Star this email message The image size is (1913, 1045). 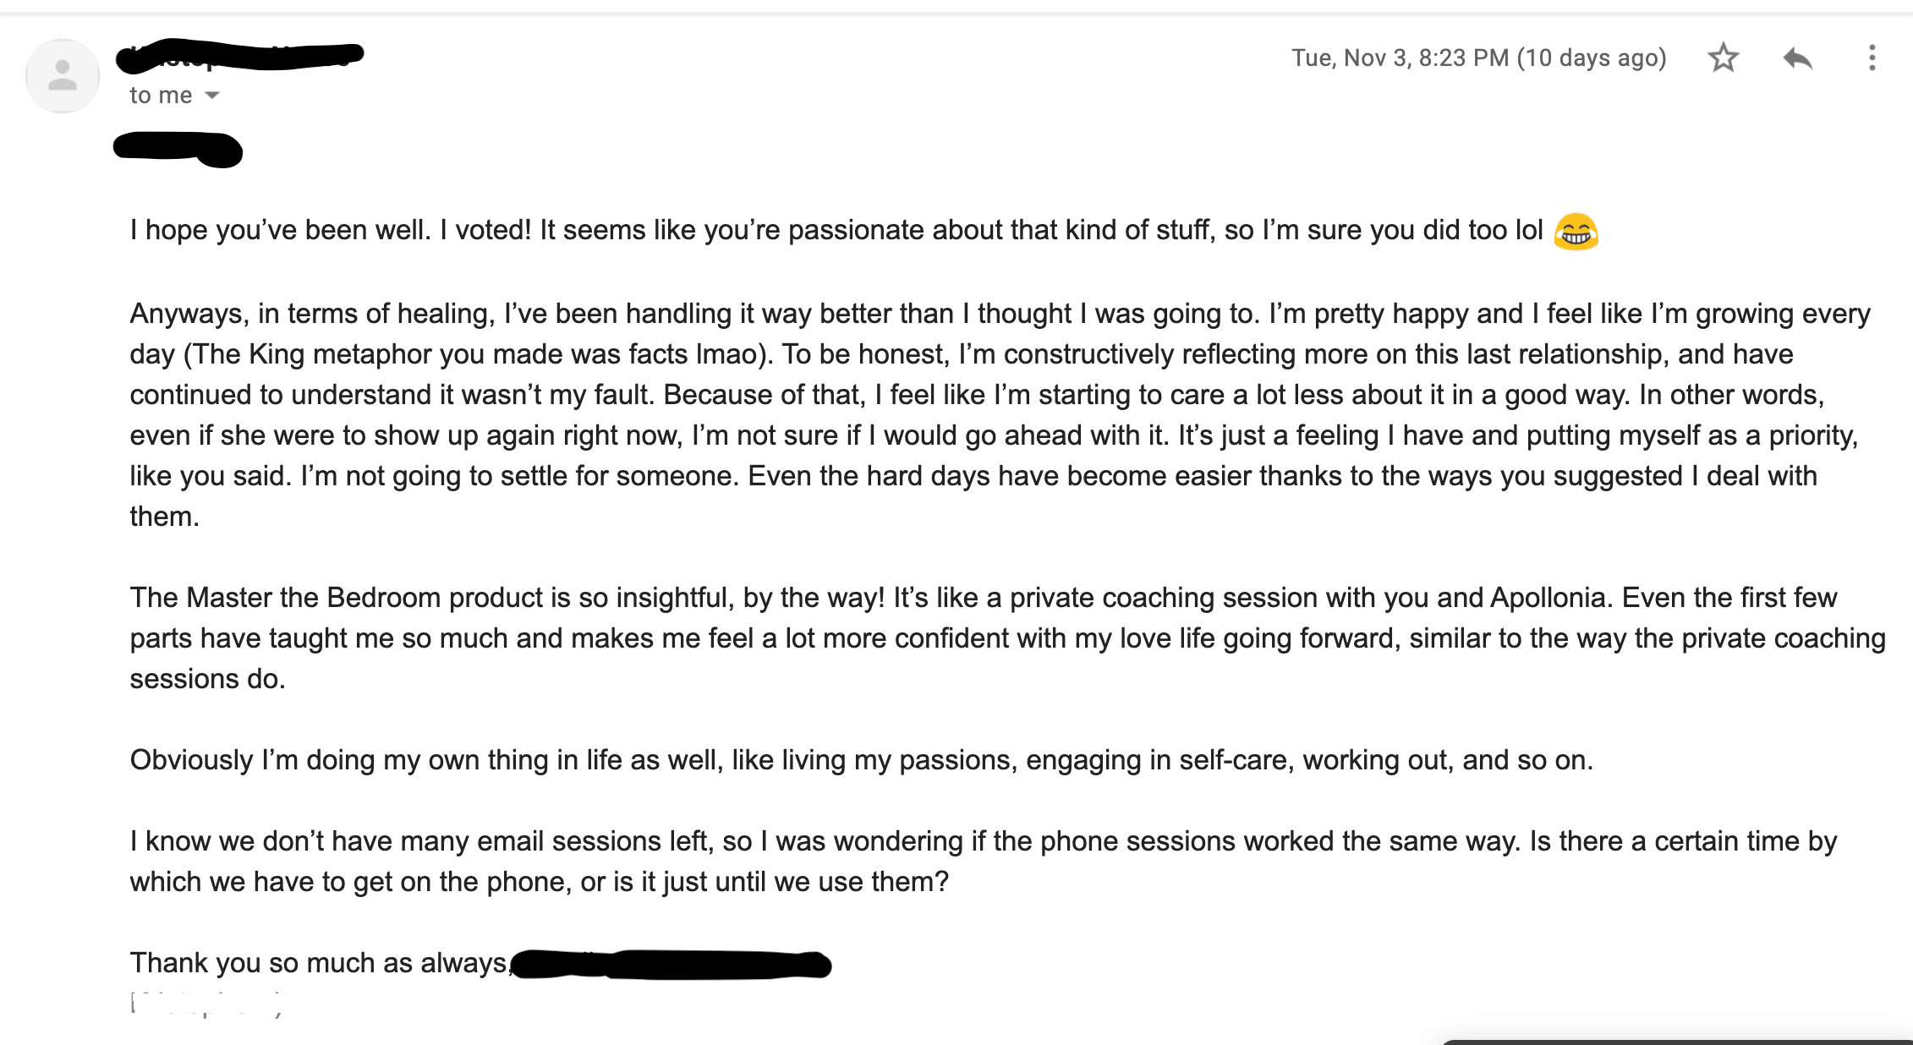1723,58
